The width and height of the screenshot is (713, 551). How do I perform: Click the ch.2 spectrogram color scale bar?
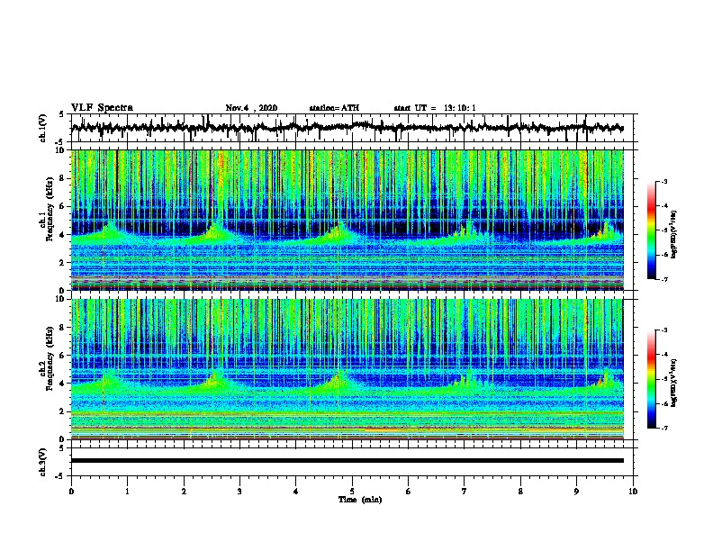pos(651,379)
